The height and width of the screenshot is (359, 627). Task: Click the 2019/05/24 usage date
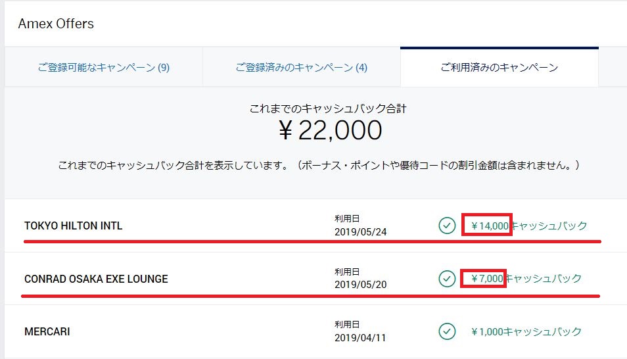click(360, 231)
